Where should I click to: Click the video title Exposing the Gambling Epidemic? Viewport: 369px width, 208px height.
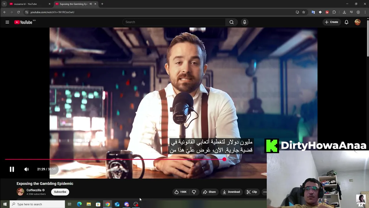[x=45, y=183]
